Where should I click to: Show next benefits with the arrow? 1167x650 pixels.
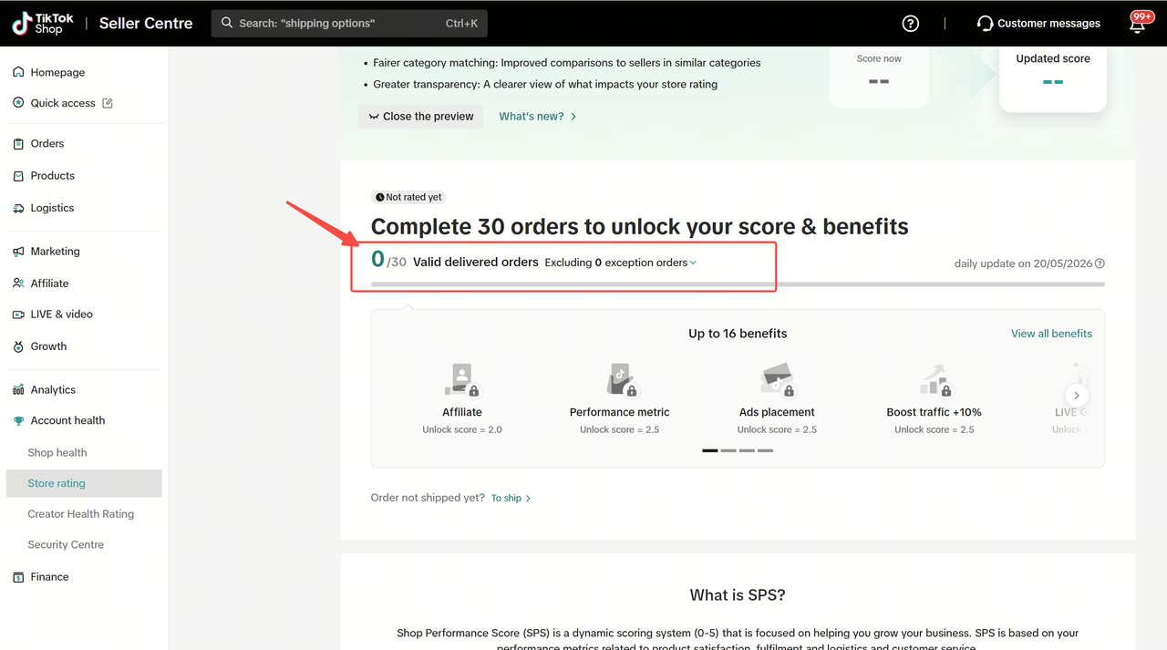1077,396
